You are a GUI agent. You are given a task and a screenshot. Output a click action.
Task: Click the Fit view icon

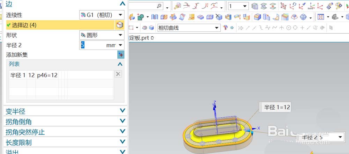pyautogui.click(x=321, y=17)
